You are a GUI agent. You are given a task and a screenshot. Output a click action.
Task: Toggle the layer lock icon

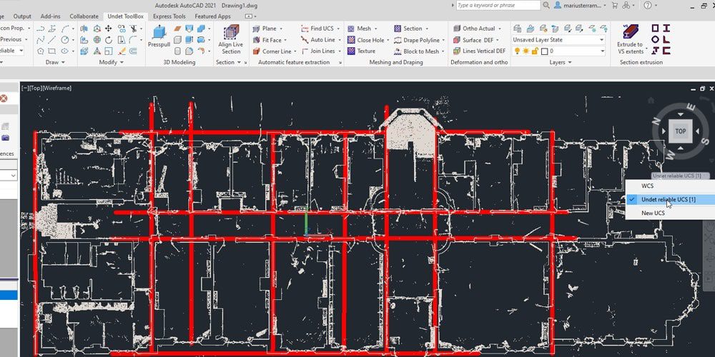[534, 51]
